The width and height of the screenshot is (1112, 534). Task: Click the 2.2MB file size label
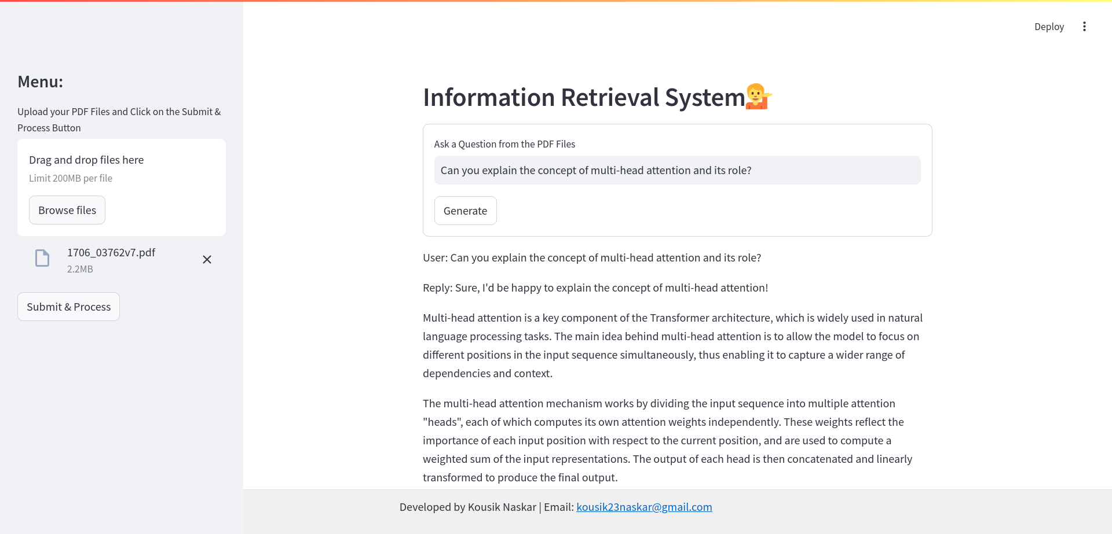(80, 269)
